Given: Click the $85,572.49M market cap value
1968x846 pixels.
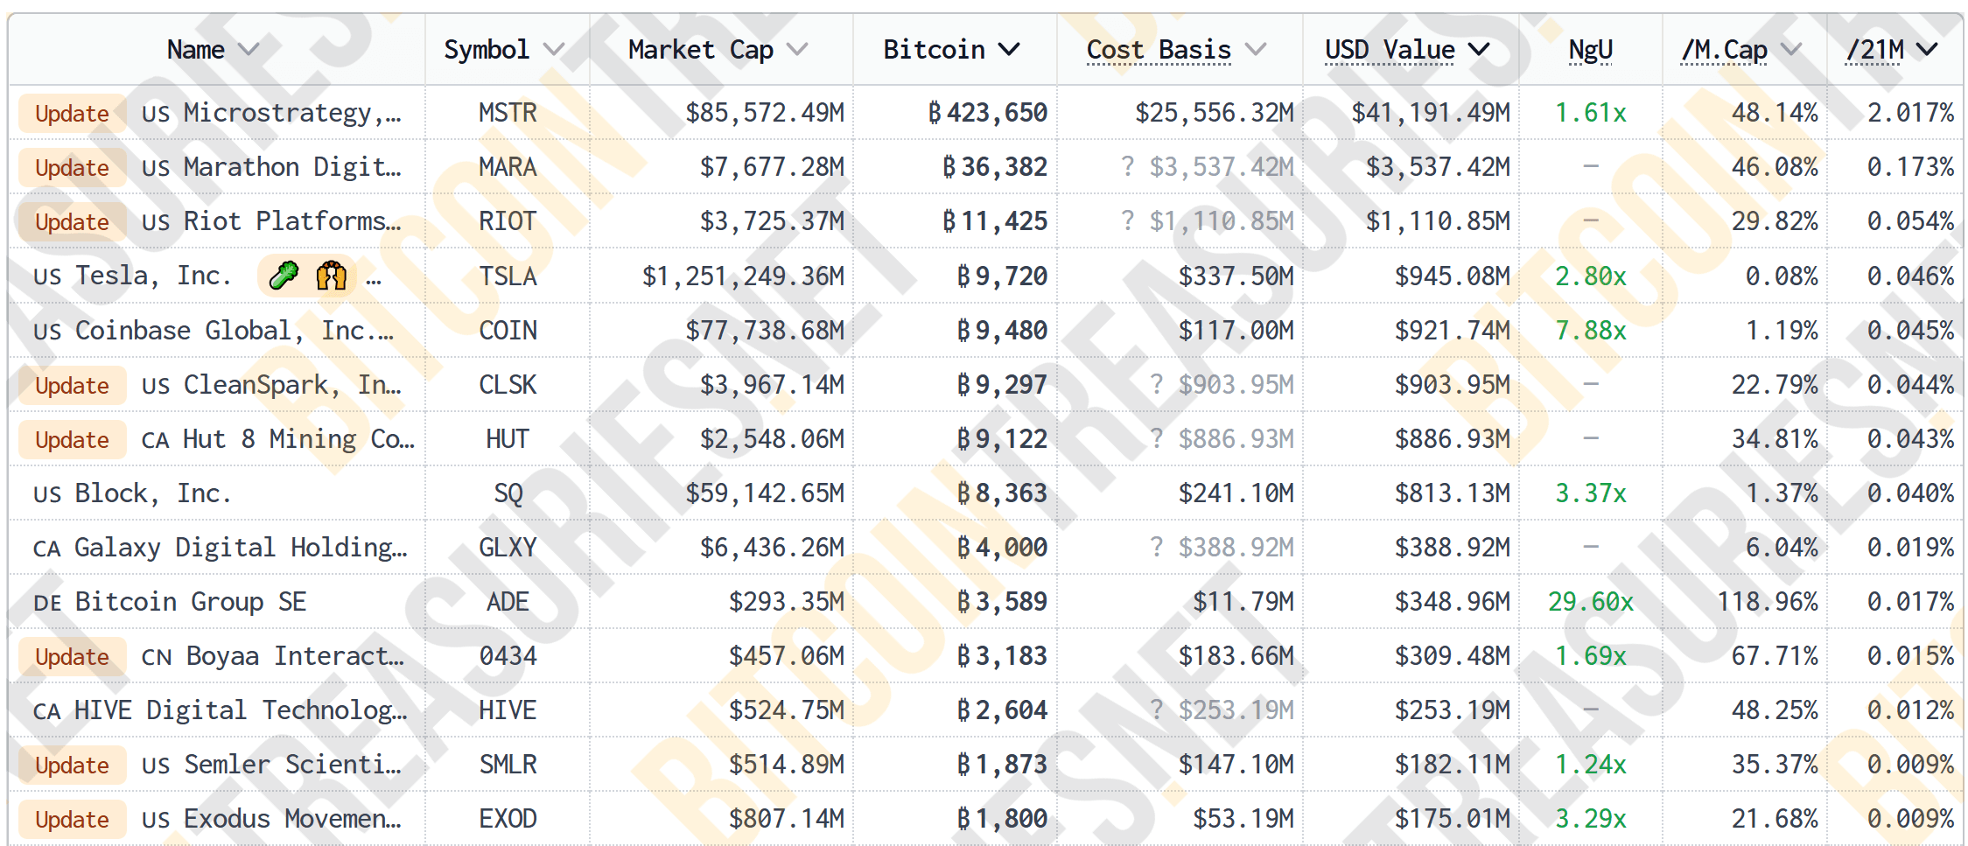Looking at the screenshot, I should pyautogui.click(x=765, y=113).
